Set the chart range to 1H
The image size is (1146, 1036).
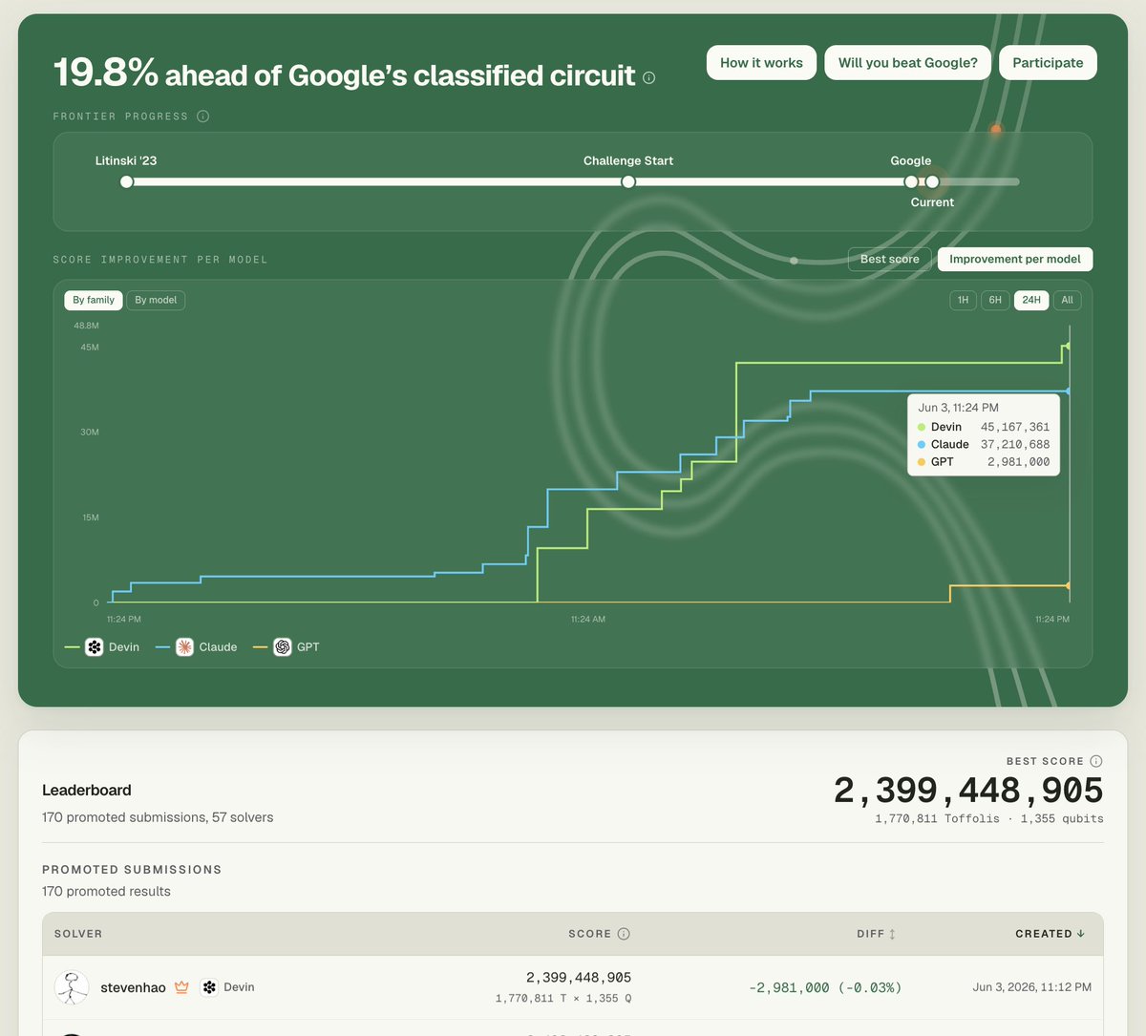coord(964,300)
